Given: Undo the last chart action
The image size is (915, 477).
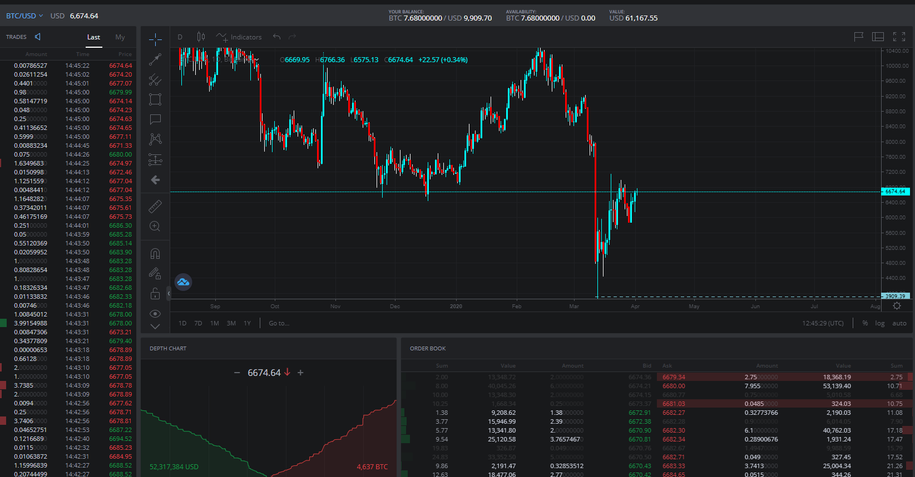Looking at the screenshot, I should (x=276, y=37).
